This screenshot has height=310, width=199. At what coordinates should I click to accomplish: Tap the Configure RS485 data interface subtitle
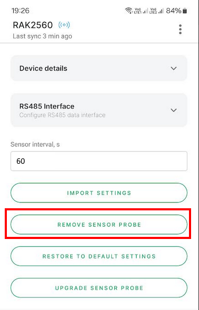click(62, 115)
